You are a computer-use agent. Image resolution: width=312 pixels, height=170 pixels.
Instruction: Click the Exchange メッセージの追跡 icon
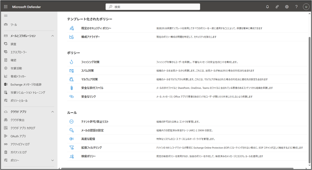(x=6, y=84)
